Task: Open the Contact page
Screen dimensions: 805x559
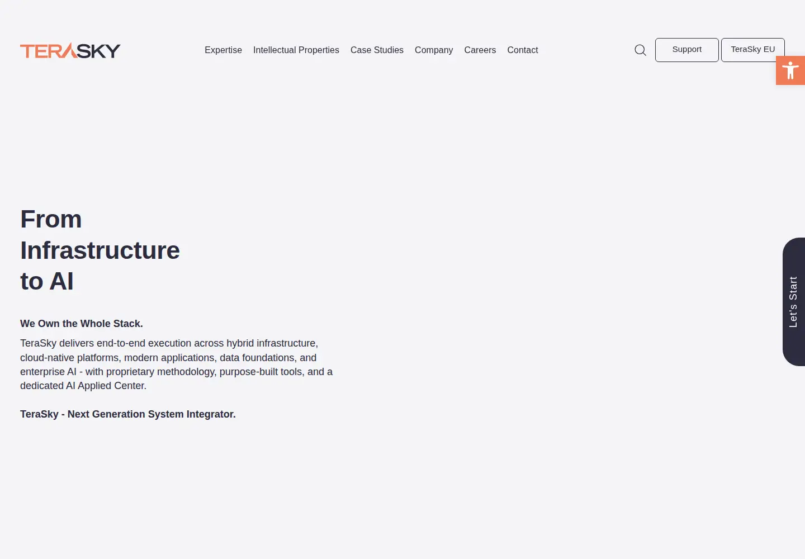Action: [x=523, y=50]
